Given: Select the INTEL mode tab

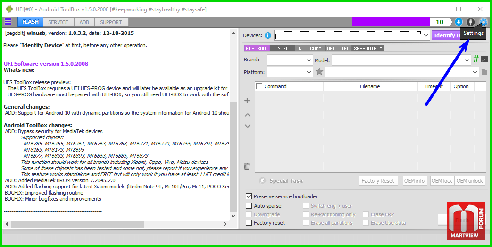Looking at the screenshot, I should coord(282,48).
